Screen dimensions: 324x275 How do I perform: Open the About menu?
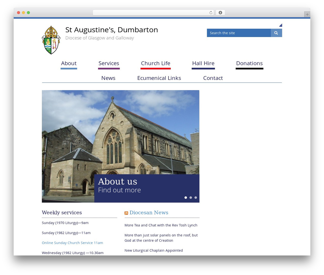69,63
